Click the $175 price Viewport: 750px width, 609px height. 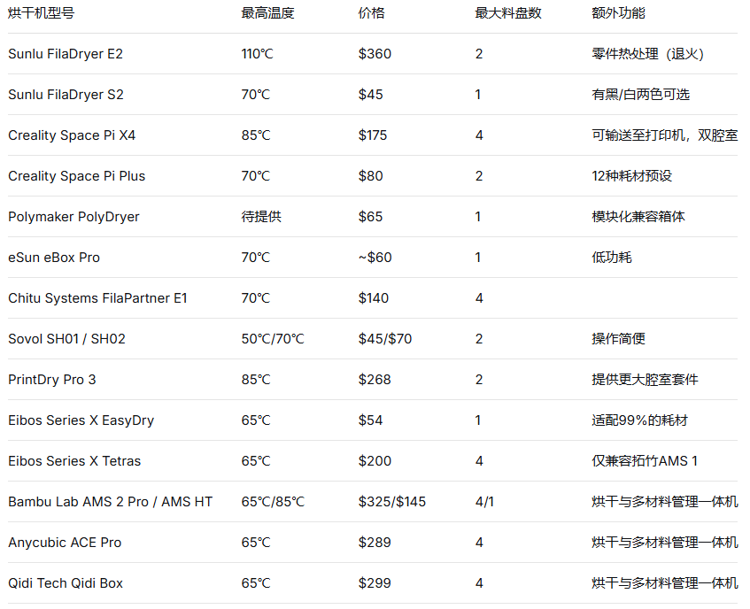(x=373, y=135)
